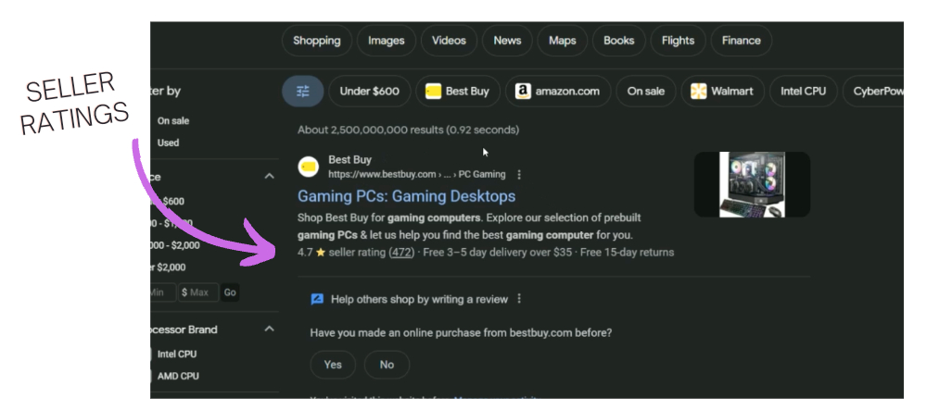Switch to the Images tab
This screenshot has width=927, height=410.
386,41
